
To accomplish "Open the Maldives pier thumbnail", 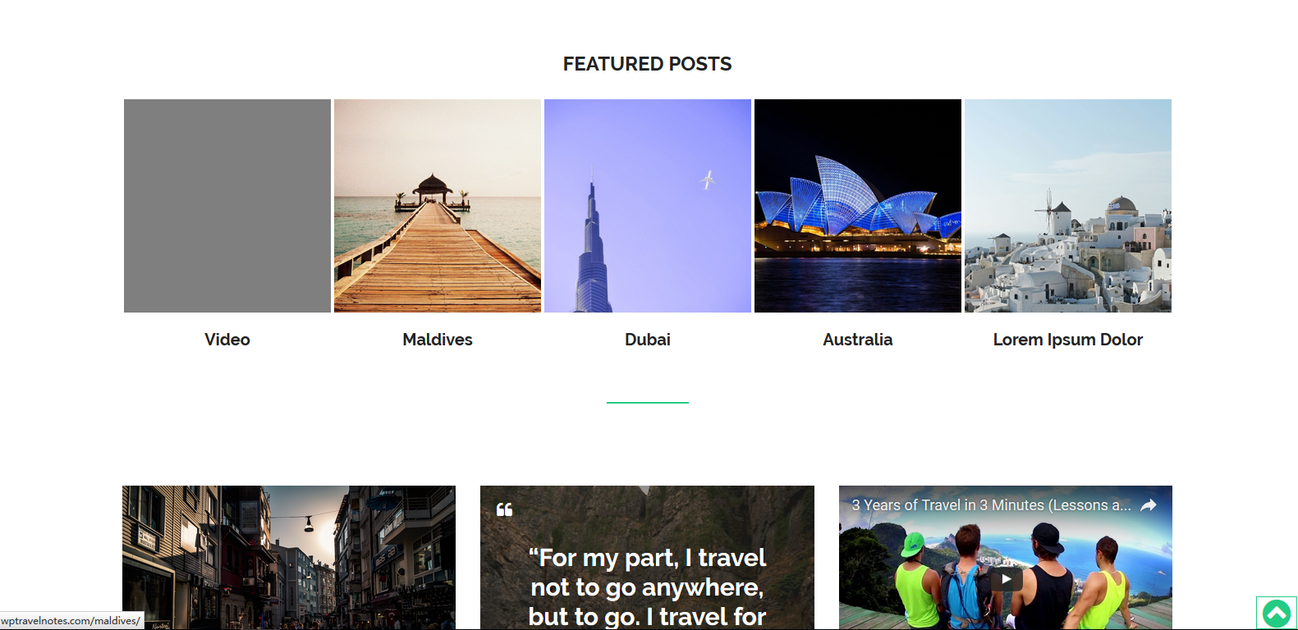I will tap(438, 206).
